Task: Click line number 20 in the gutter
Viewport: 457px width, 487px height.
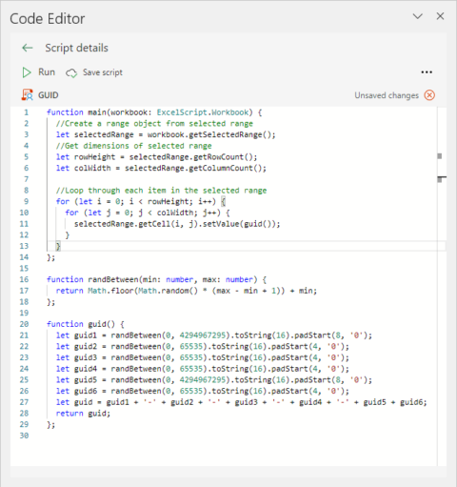Action: pos(24,324)
